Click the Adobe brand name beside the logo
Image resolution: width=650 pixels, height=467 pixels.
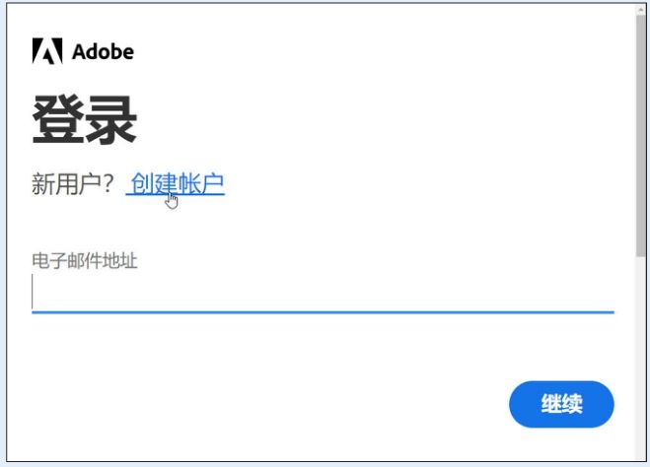pyautogui.click(x=103, y=51)
